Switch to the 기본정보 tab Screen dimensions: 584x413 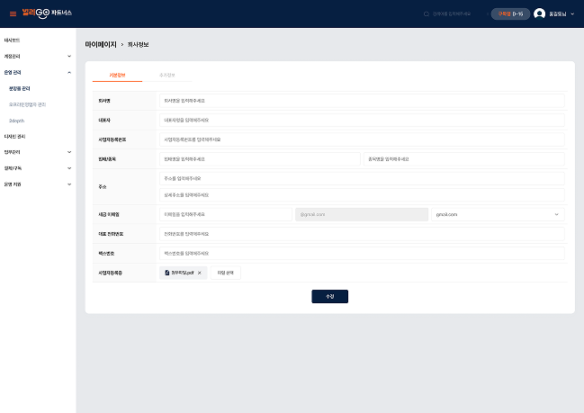(x=117, y=76)
